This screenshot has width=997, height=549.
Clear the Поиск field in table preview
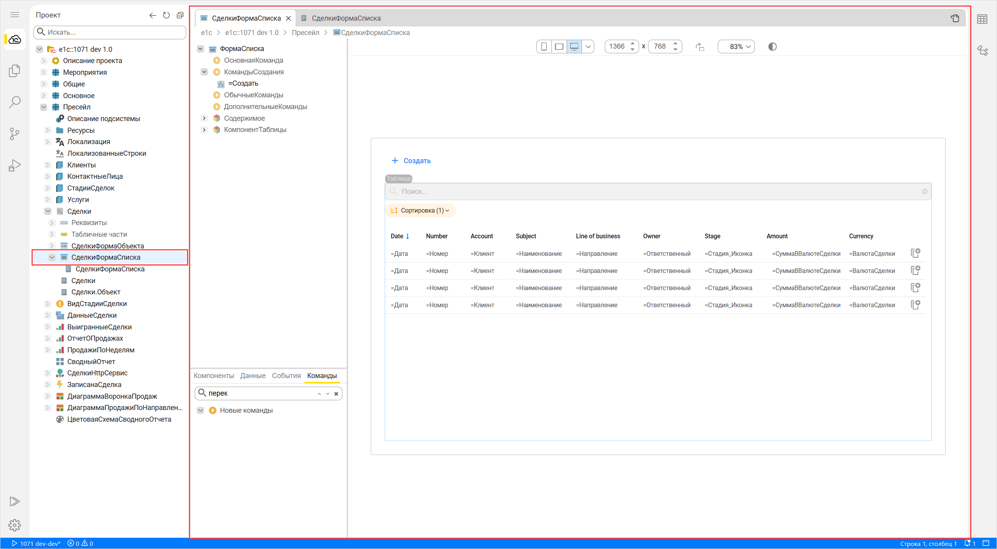pos(925,192)
